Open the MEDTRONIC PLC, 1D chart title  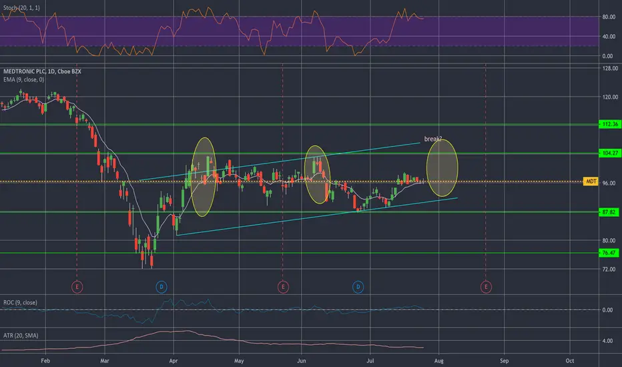pyautogui.click(x=42, y=71)
